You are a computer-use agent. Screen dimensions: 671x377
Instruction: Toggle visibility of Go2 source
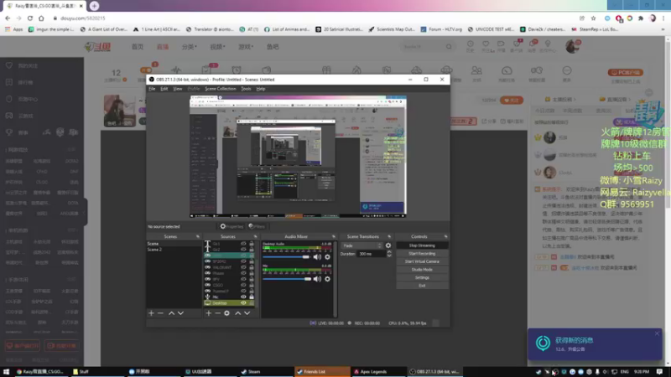(x=243, y=250)
